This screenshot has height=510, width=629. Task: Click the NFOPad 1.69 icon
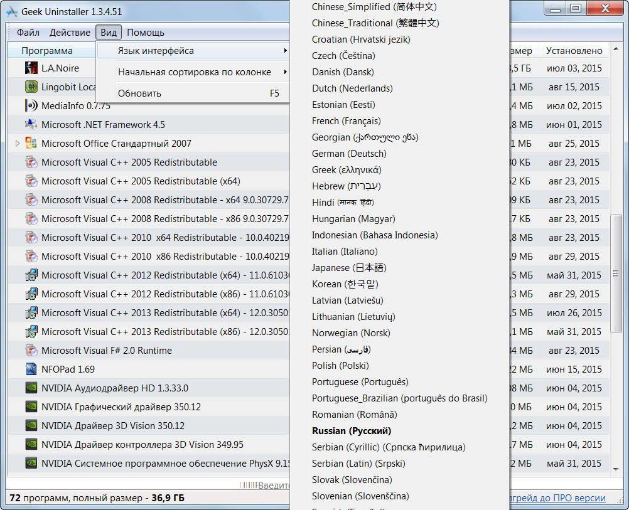pyautogui.click(x=31, y=369)
